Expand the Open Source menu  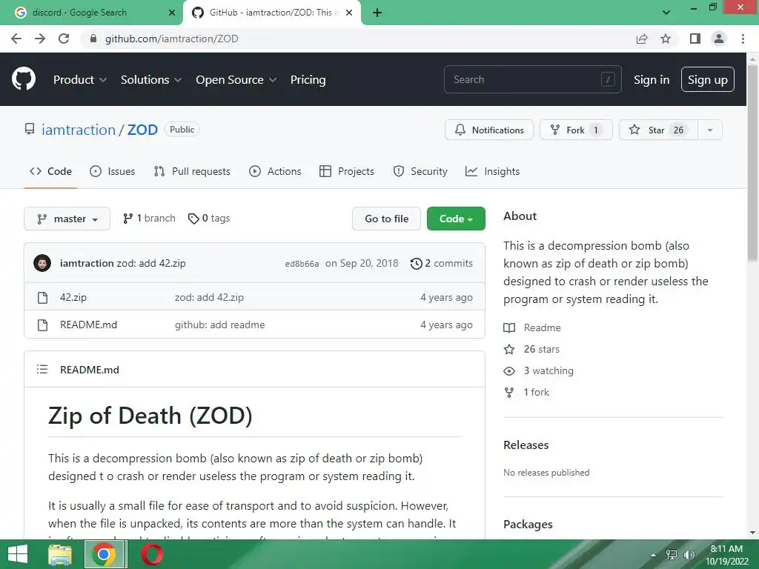point(236,80)
